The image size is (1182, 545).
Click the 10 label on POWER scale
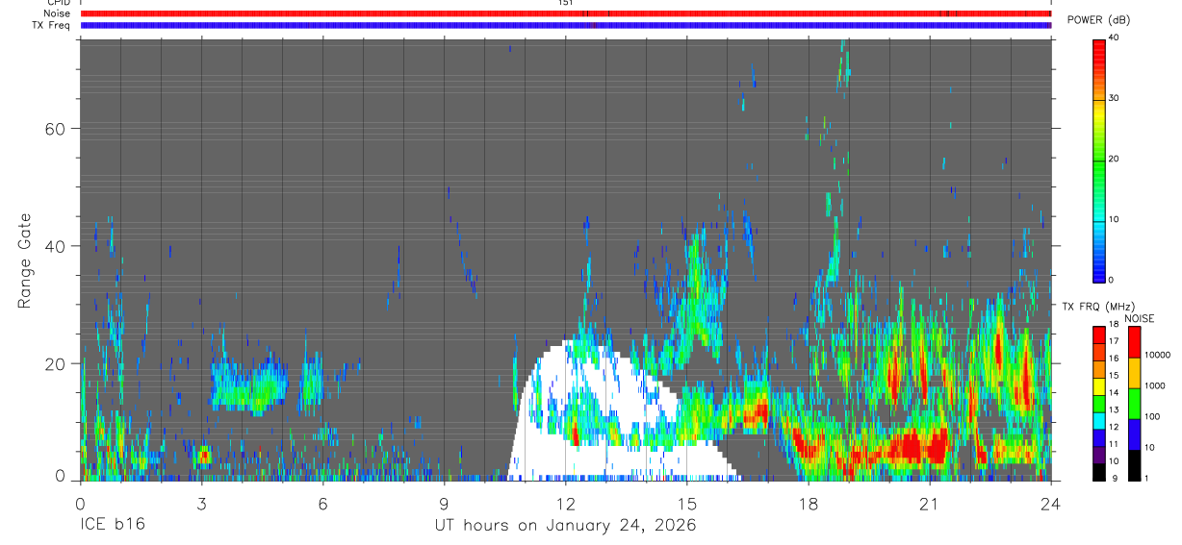(1114, 220)
